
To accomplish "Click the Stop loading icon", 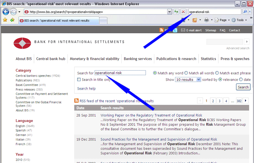I will (x=183, y=12).
